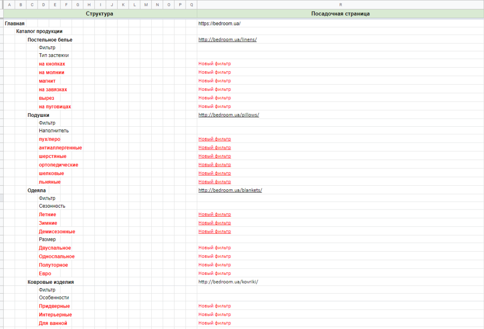Open the Новый фильтр link for Летние

pos(215,214)
